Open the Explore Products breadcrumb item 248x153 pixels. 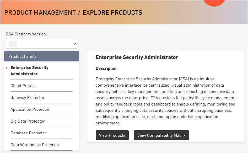112,12
